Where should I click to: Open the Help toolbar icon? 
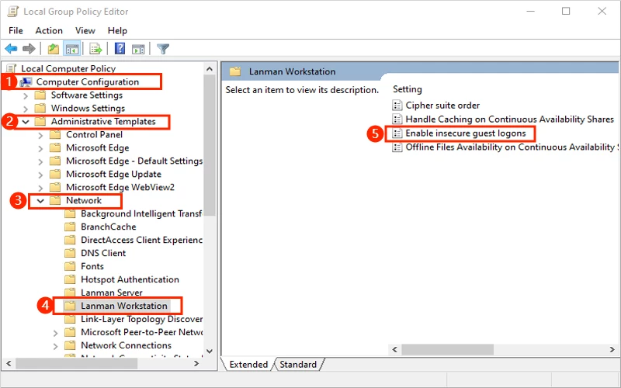pyautogui.click(x=120, y=48)
